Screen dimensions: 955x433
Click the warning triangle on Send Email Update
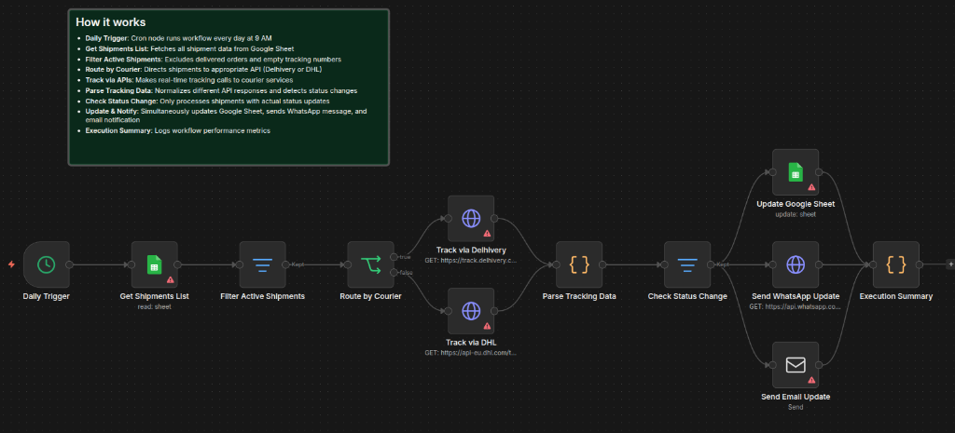pyautogui.click(x=811, y=380)
